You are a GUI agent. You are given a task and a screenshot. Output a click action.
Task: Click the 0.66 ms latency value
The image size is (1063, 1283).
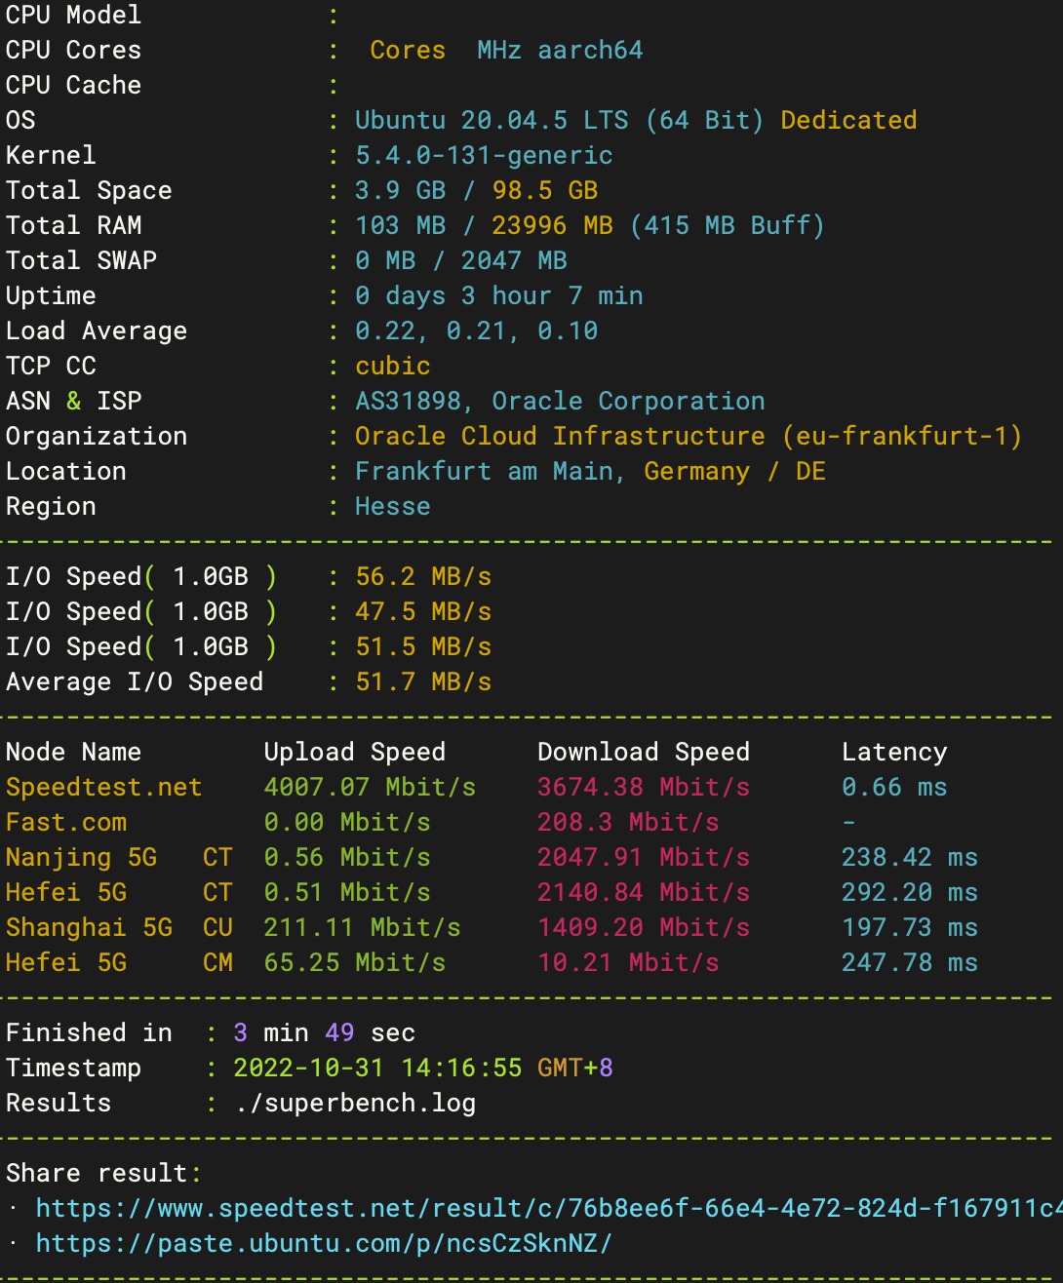click(894, 788)
